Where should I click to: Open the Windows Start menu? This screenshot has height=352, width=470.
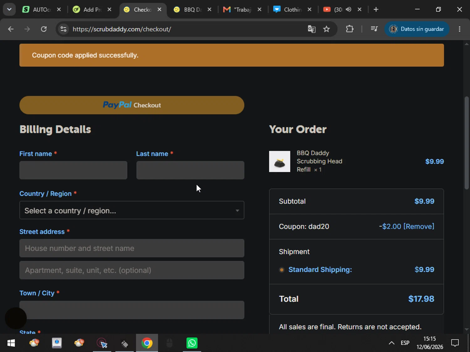pos(11,343)
